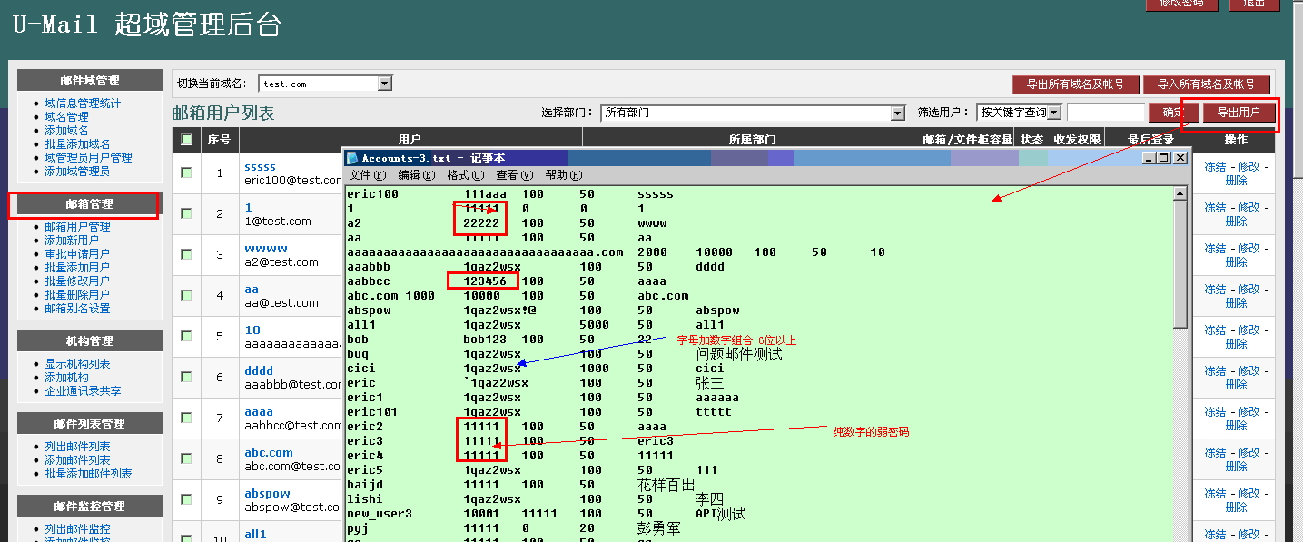Check the checkbox for row 1 user sssss
Viewport: 1303px width, 542px height.
point(187,172)
